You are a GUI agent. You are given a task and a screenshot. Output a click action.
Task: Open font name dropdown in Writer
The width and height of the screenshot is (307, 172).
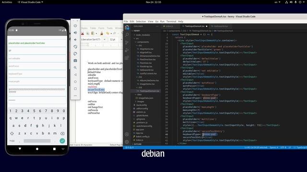105,40
